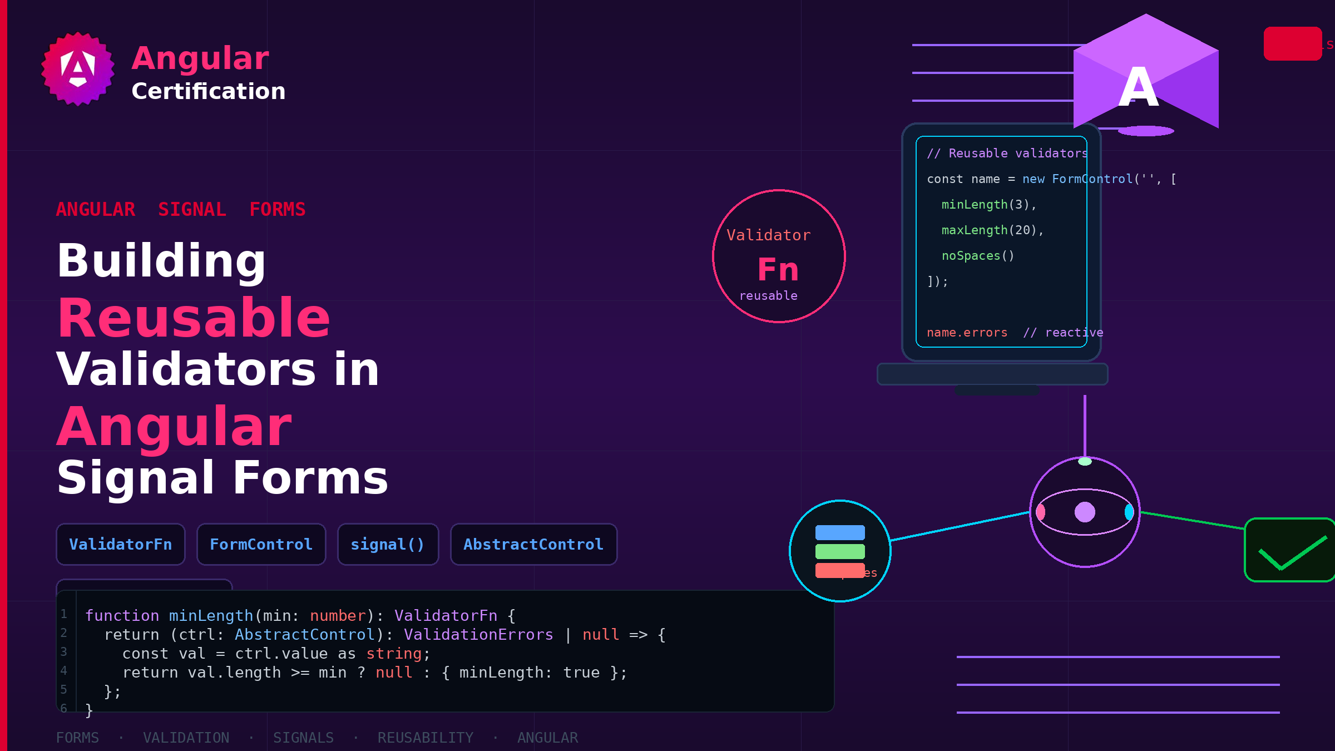Click the Angular certification badge logo

78,69
